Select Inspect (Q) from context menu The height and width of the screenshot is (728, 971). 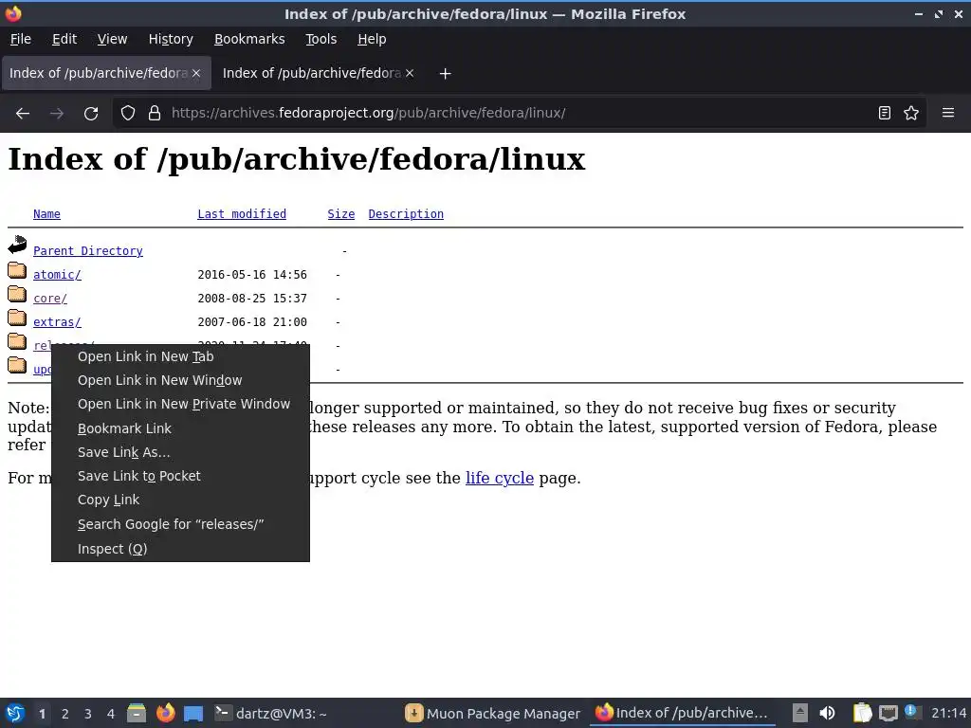[180, 549]
